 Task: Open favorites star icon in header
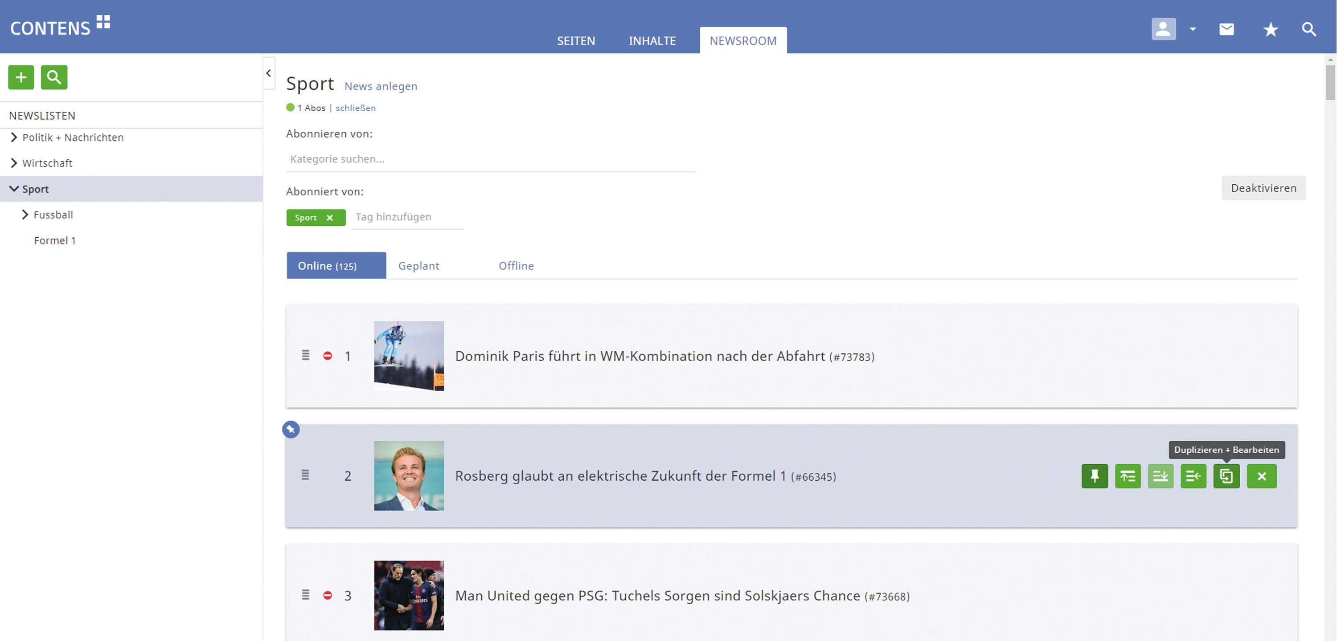pos(1270,29)
